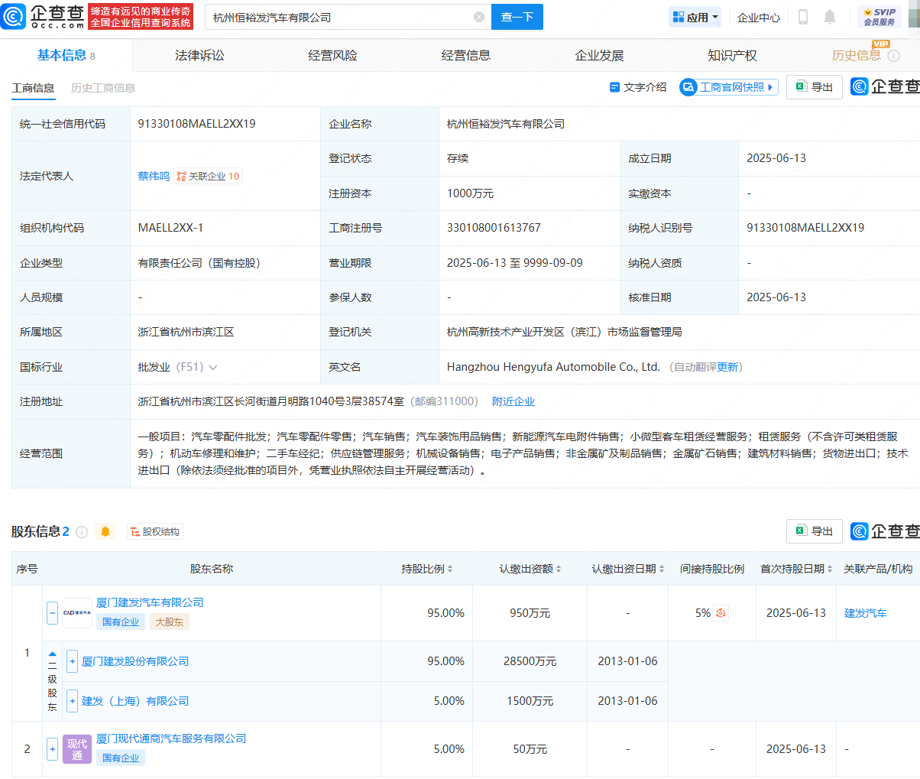The height and width of the screenshot is (779, 920).
Task: Click 文字介绍 button
Action: pyautogui.click(x=638, y=87)
